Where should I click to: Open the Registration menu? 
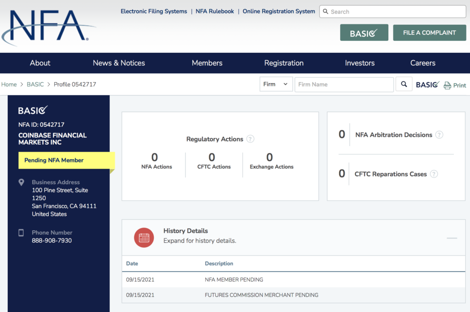(284, 63)
